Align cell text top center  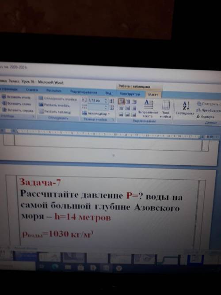[x=128, y=102]
